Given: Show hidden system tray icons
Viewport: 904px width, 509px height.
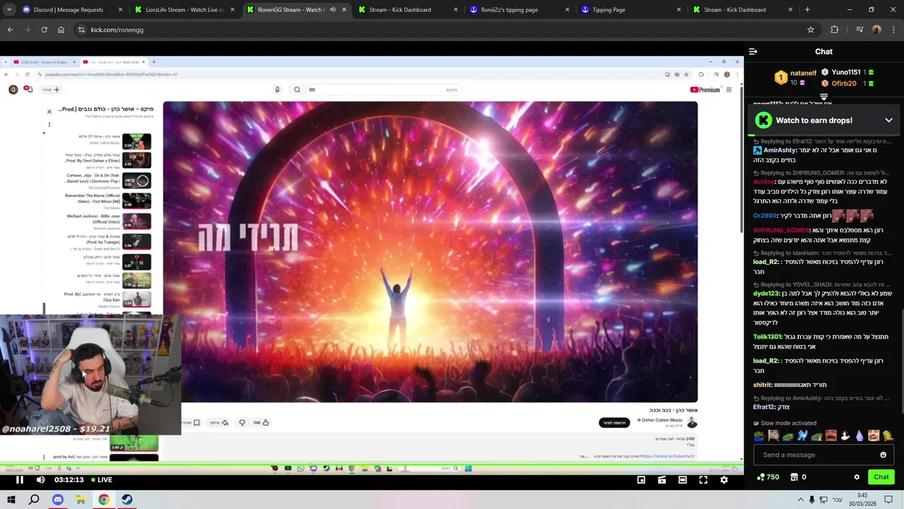Looking at the screenshot, I should (x=800, y=500).
